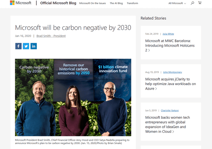The image size is (212, 149).
Task: Open the Transform menu item
Action: [132, 3]
